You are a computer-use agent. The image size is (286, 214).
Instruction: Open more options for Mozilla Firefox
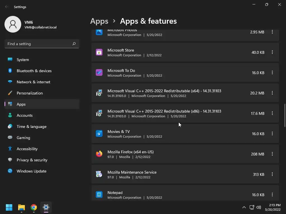coord(272,154)
